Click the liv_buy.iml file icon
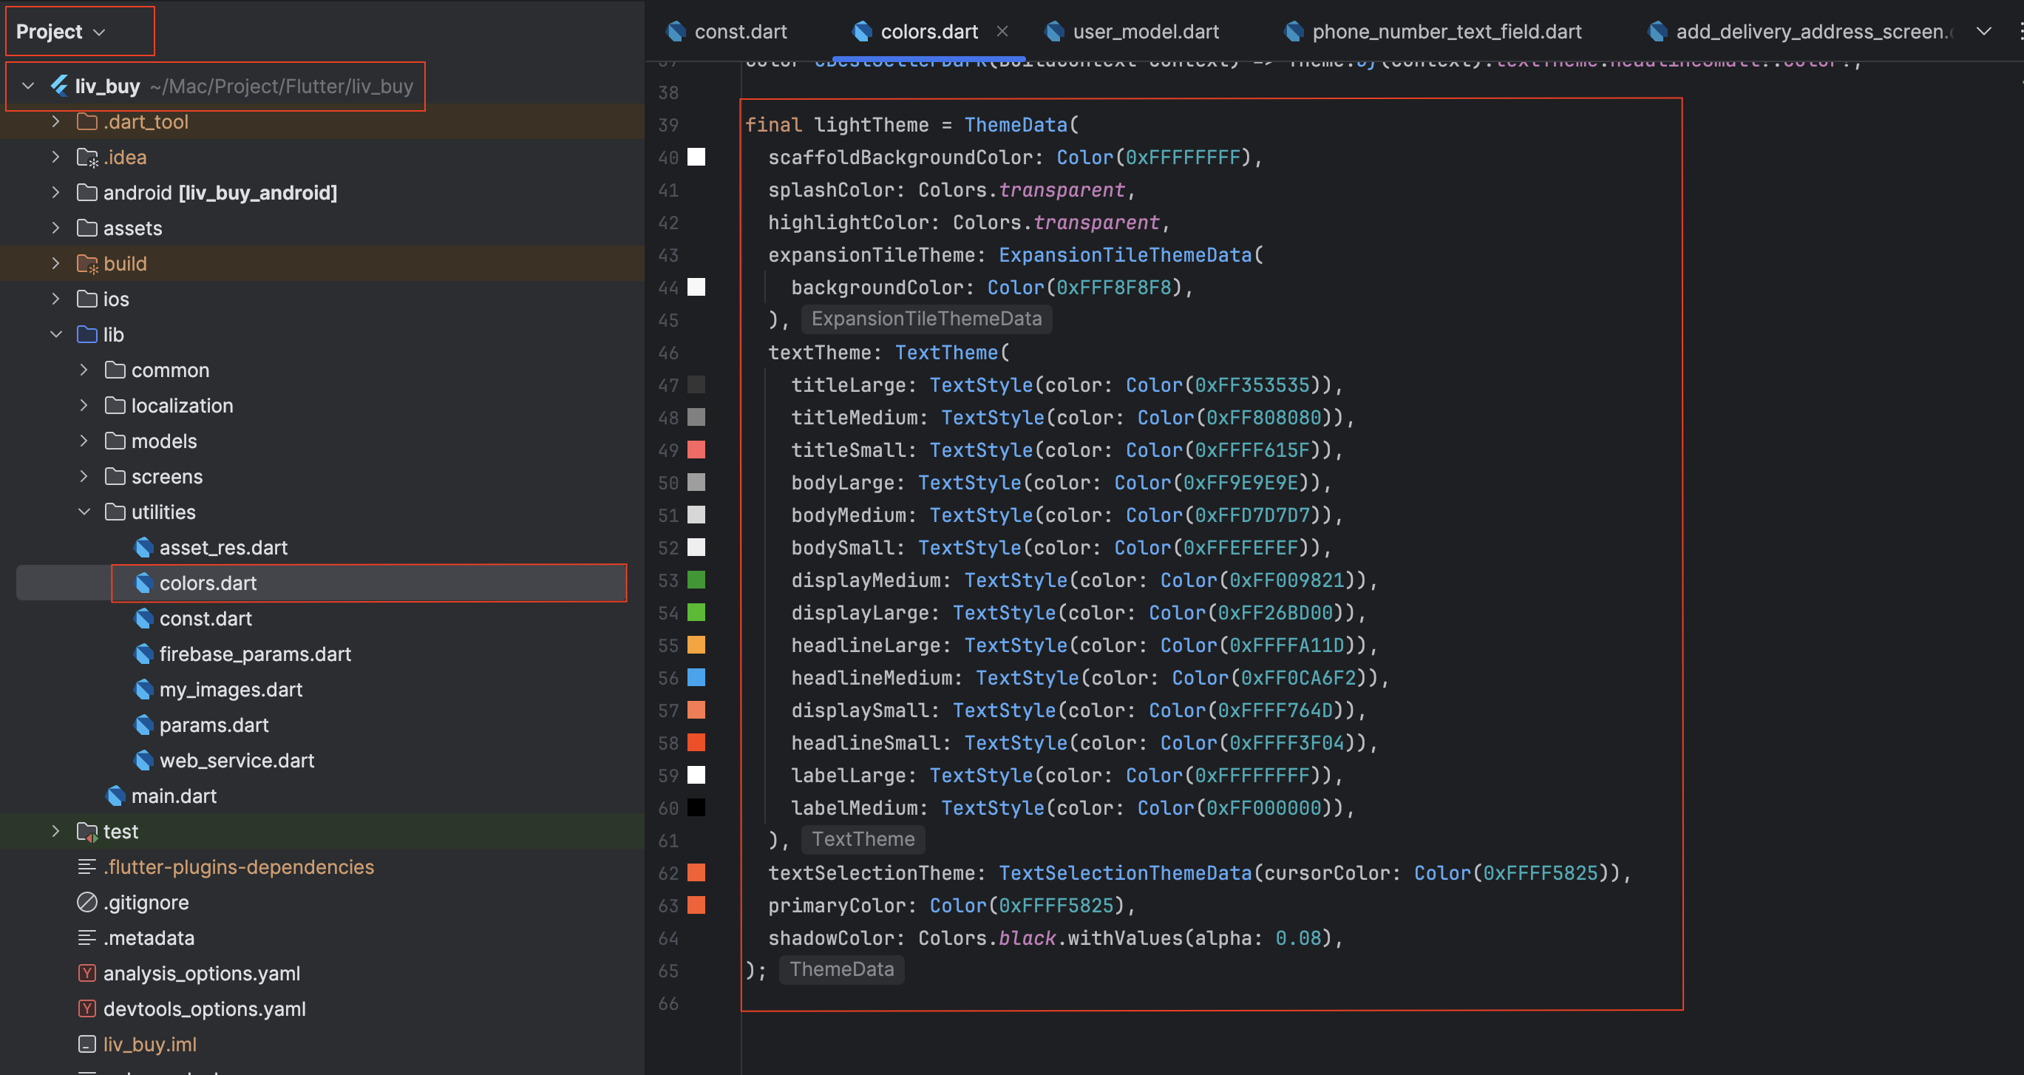Viewport: 2024px width, 1075px height. pos(87,1045)
